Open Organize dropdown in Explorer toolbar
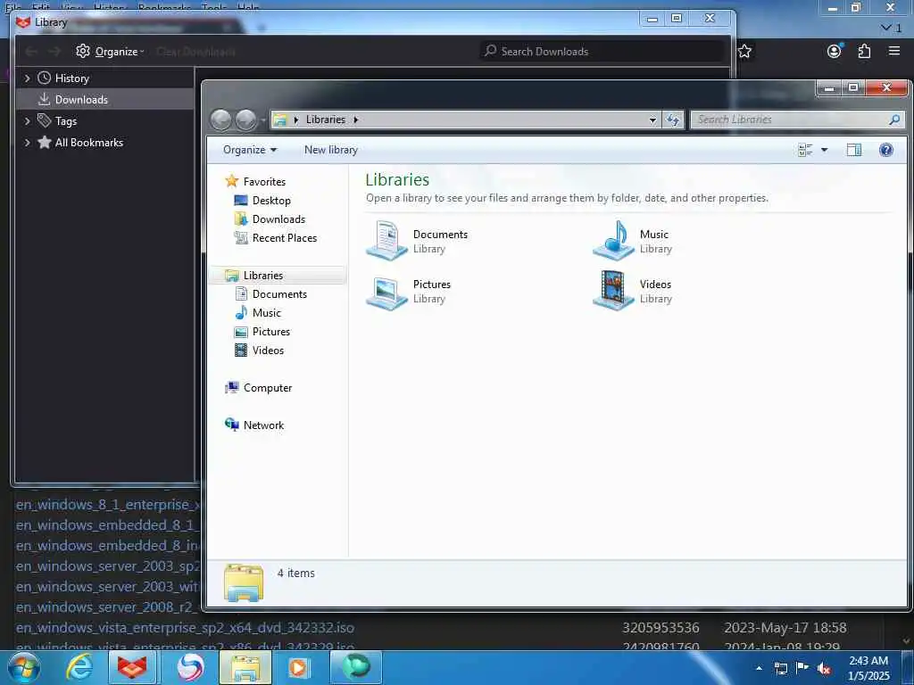 tap(250, 150)
